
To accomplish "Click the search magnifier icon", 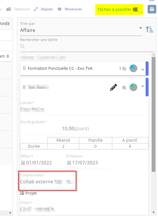I will [x=22, y=46].
